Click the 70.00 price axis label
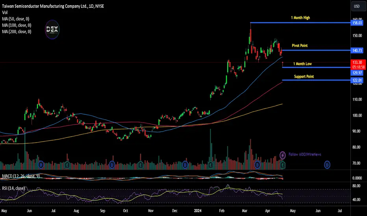The width and height of the screenshot is (367, 216). click(x=357, y=163)
